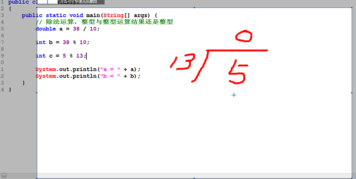The height and width of the screenshot is (179, 356).
Task: Click the println statement printing 'a = '
Action: (x=88, y=70)
